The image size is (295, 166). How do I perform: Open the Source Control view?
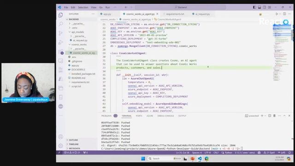(x=60, y=33)
